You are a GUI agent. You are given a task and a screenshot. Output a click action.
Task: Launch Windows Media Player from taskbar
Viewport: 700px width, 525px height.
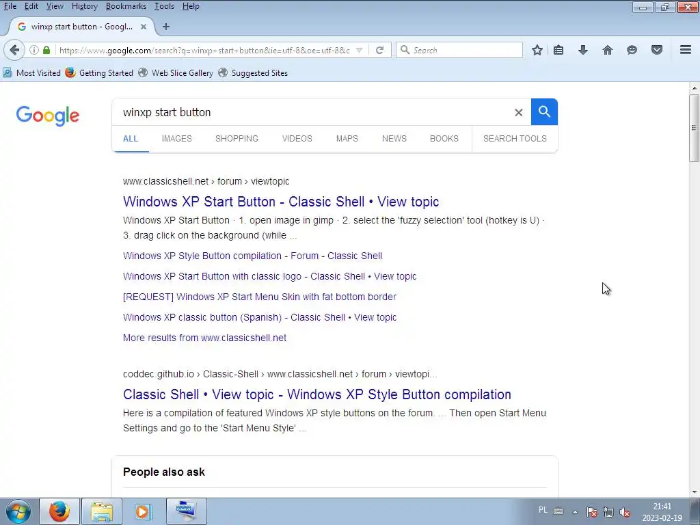(144, 511)
